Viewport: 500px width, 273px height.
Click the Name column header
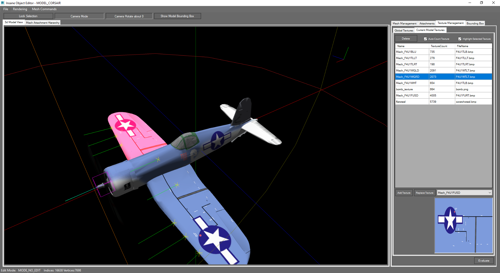[x=412, y=46]
